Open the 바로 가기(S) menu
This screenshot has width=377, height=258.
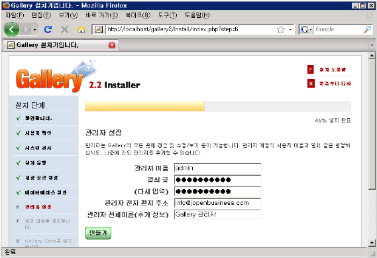[x=101, y=15]
